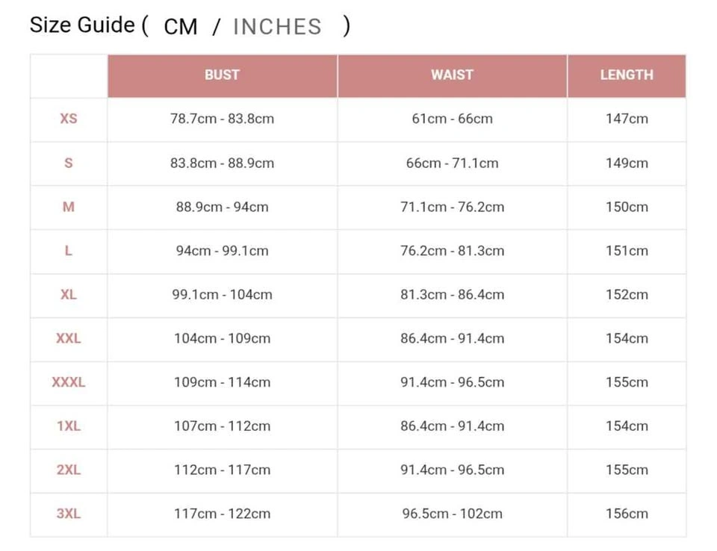Select the 2XL size row label
717x551 pixels.
[69, 470]
